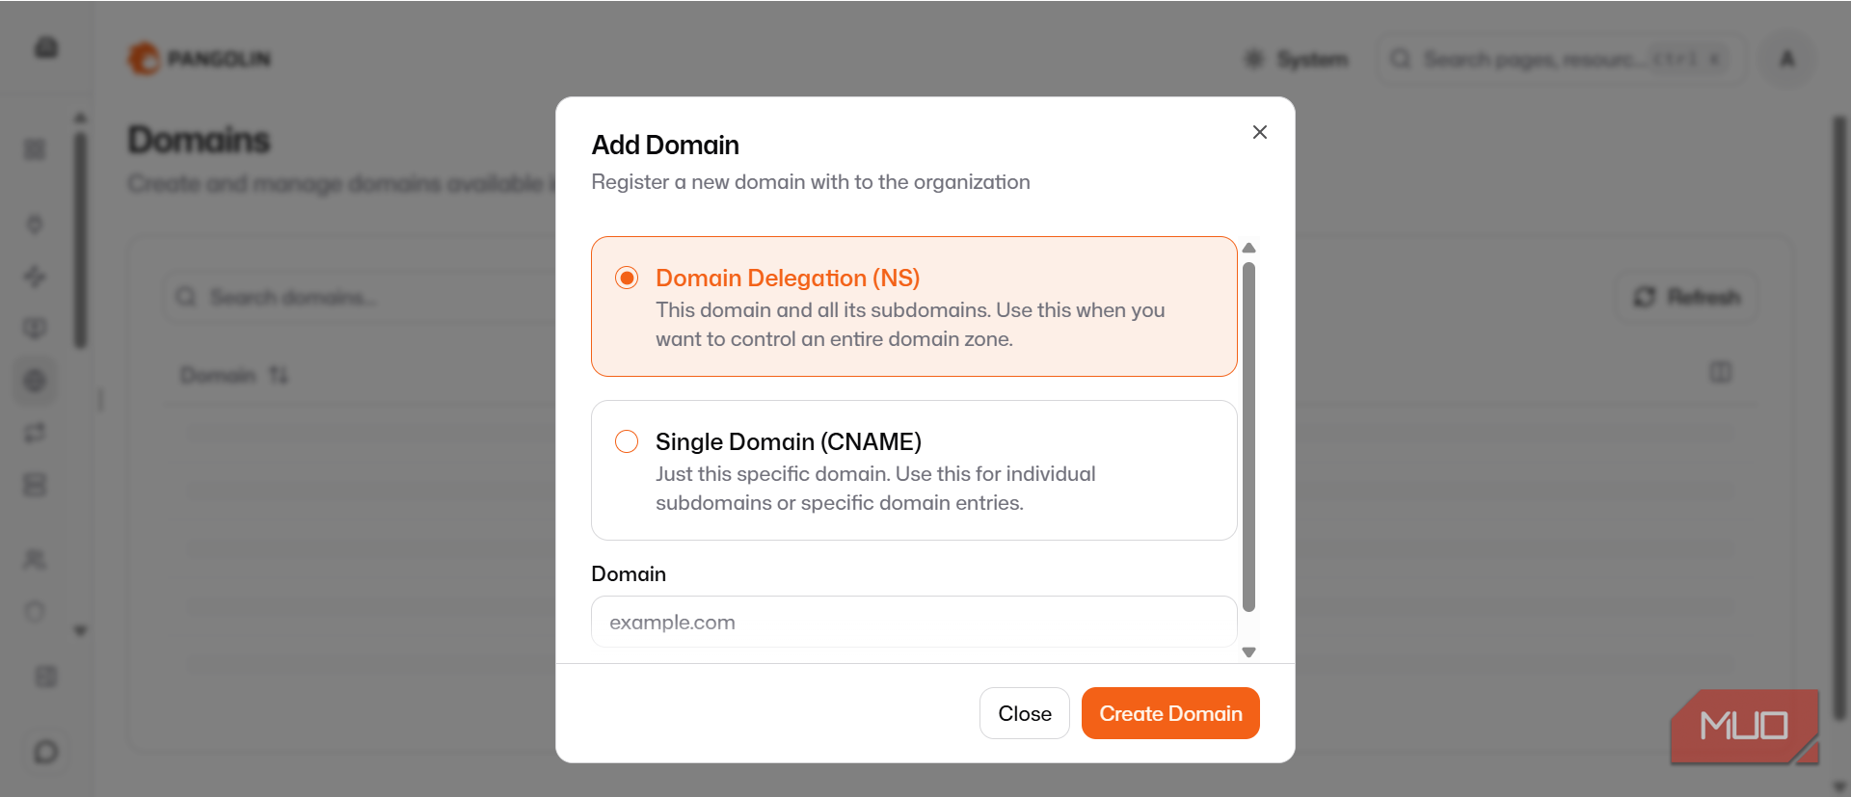This screenshot has width=1851, height=797.
Task: Click the sidebar scroll down arrow
Action: pos(81,631)
